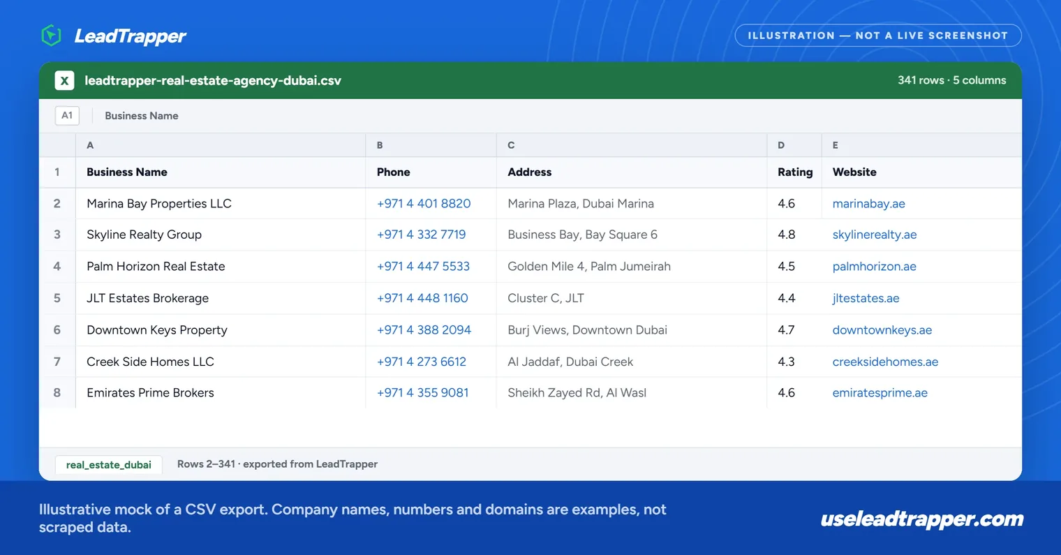Click phone number +971 4 332 7719
Viewport: 1061px width, 555px height.
click(x=421, y=235)
